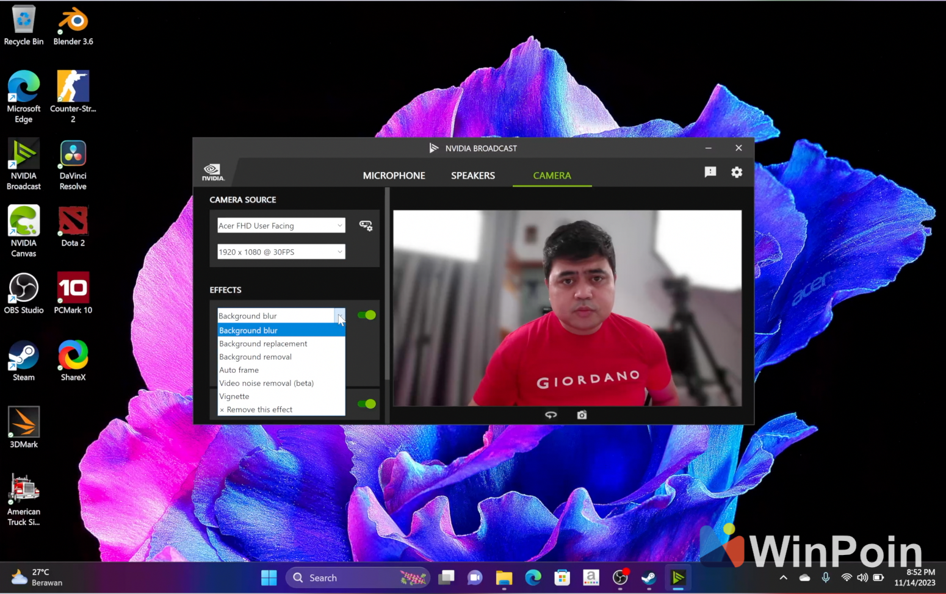Open OBS Studio desktop icon
Viewport: 946px width, 594px height.
[24, 293]
